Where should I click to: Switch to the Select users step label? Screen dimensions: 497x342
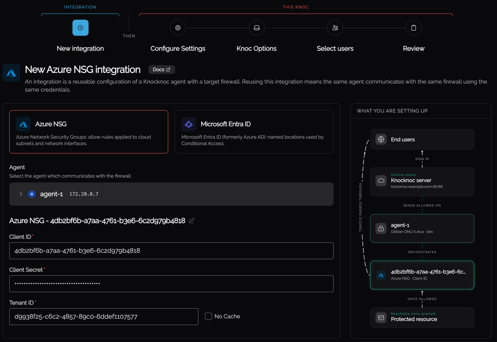tap(335, 48)
